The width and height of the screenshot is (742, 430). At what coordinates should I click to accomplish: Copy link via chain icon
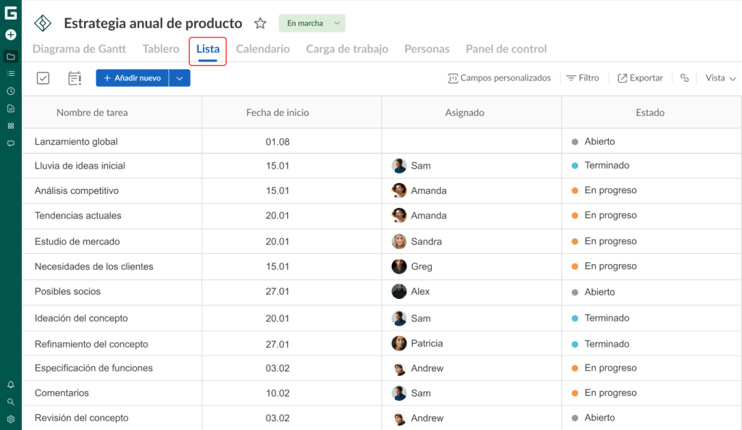[684, 78]
